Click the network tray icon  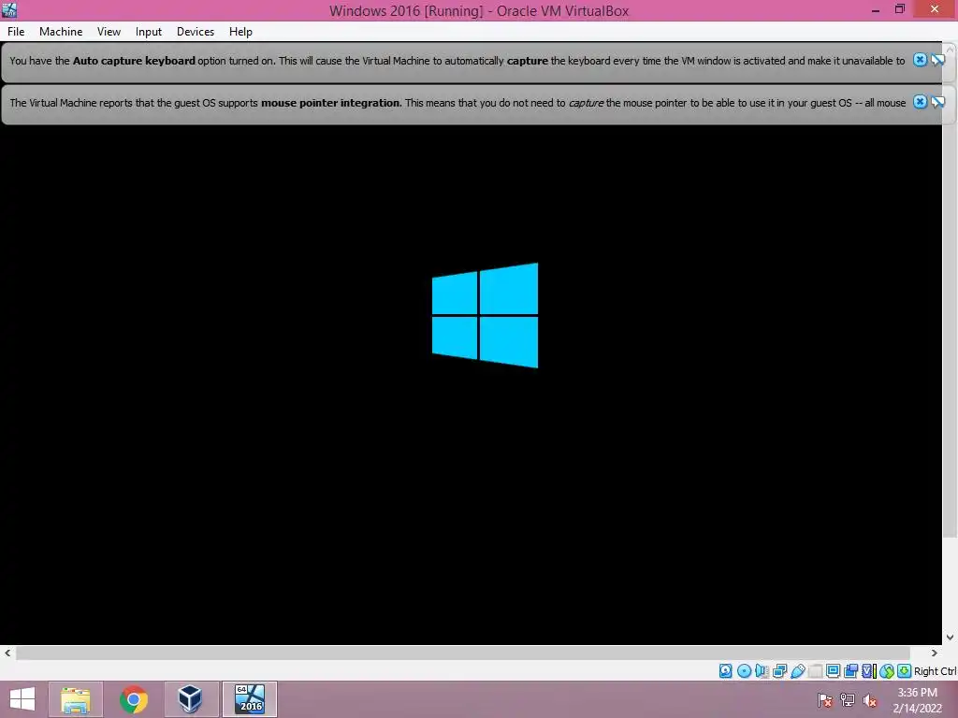848,700
